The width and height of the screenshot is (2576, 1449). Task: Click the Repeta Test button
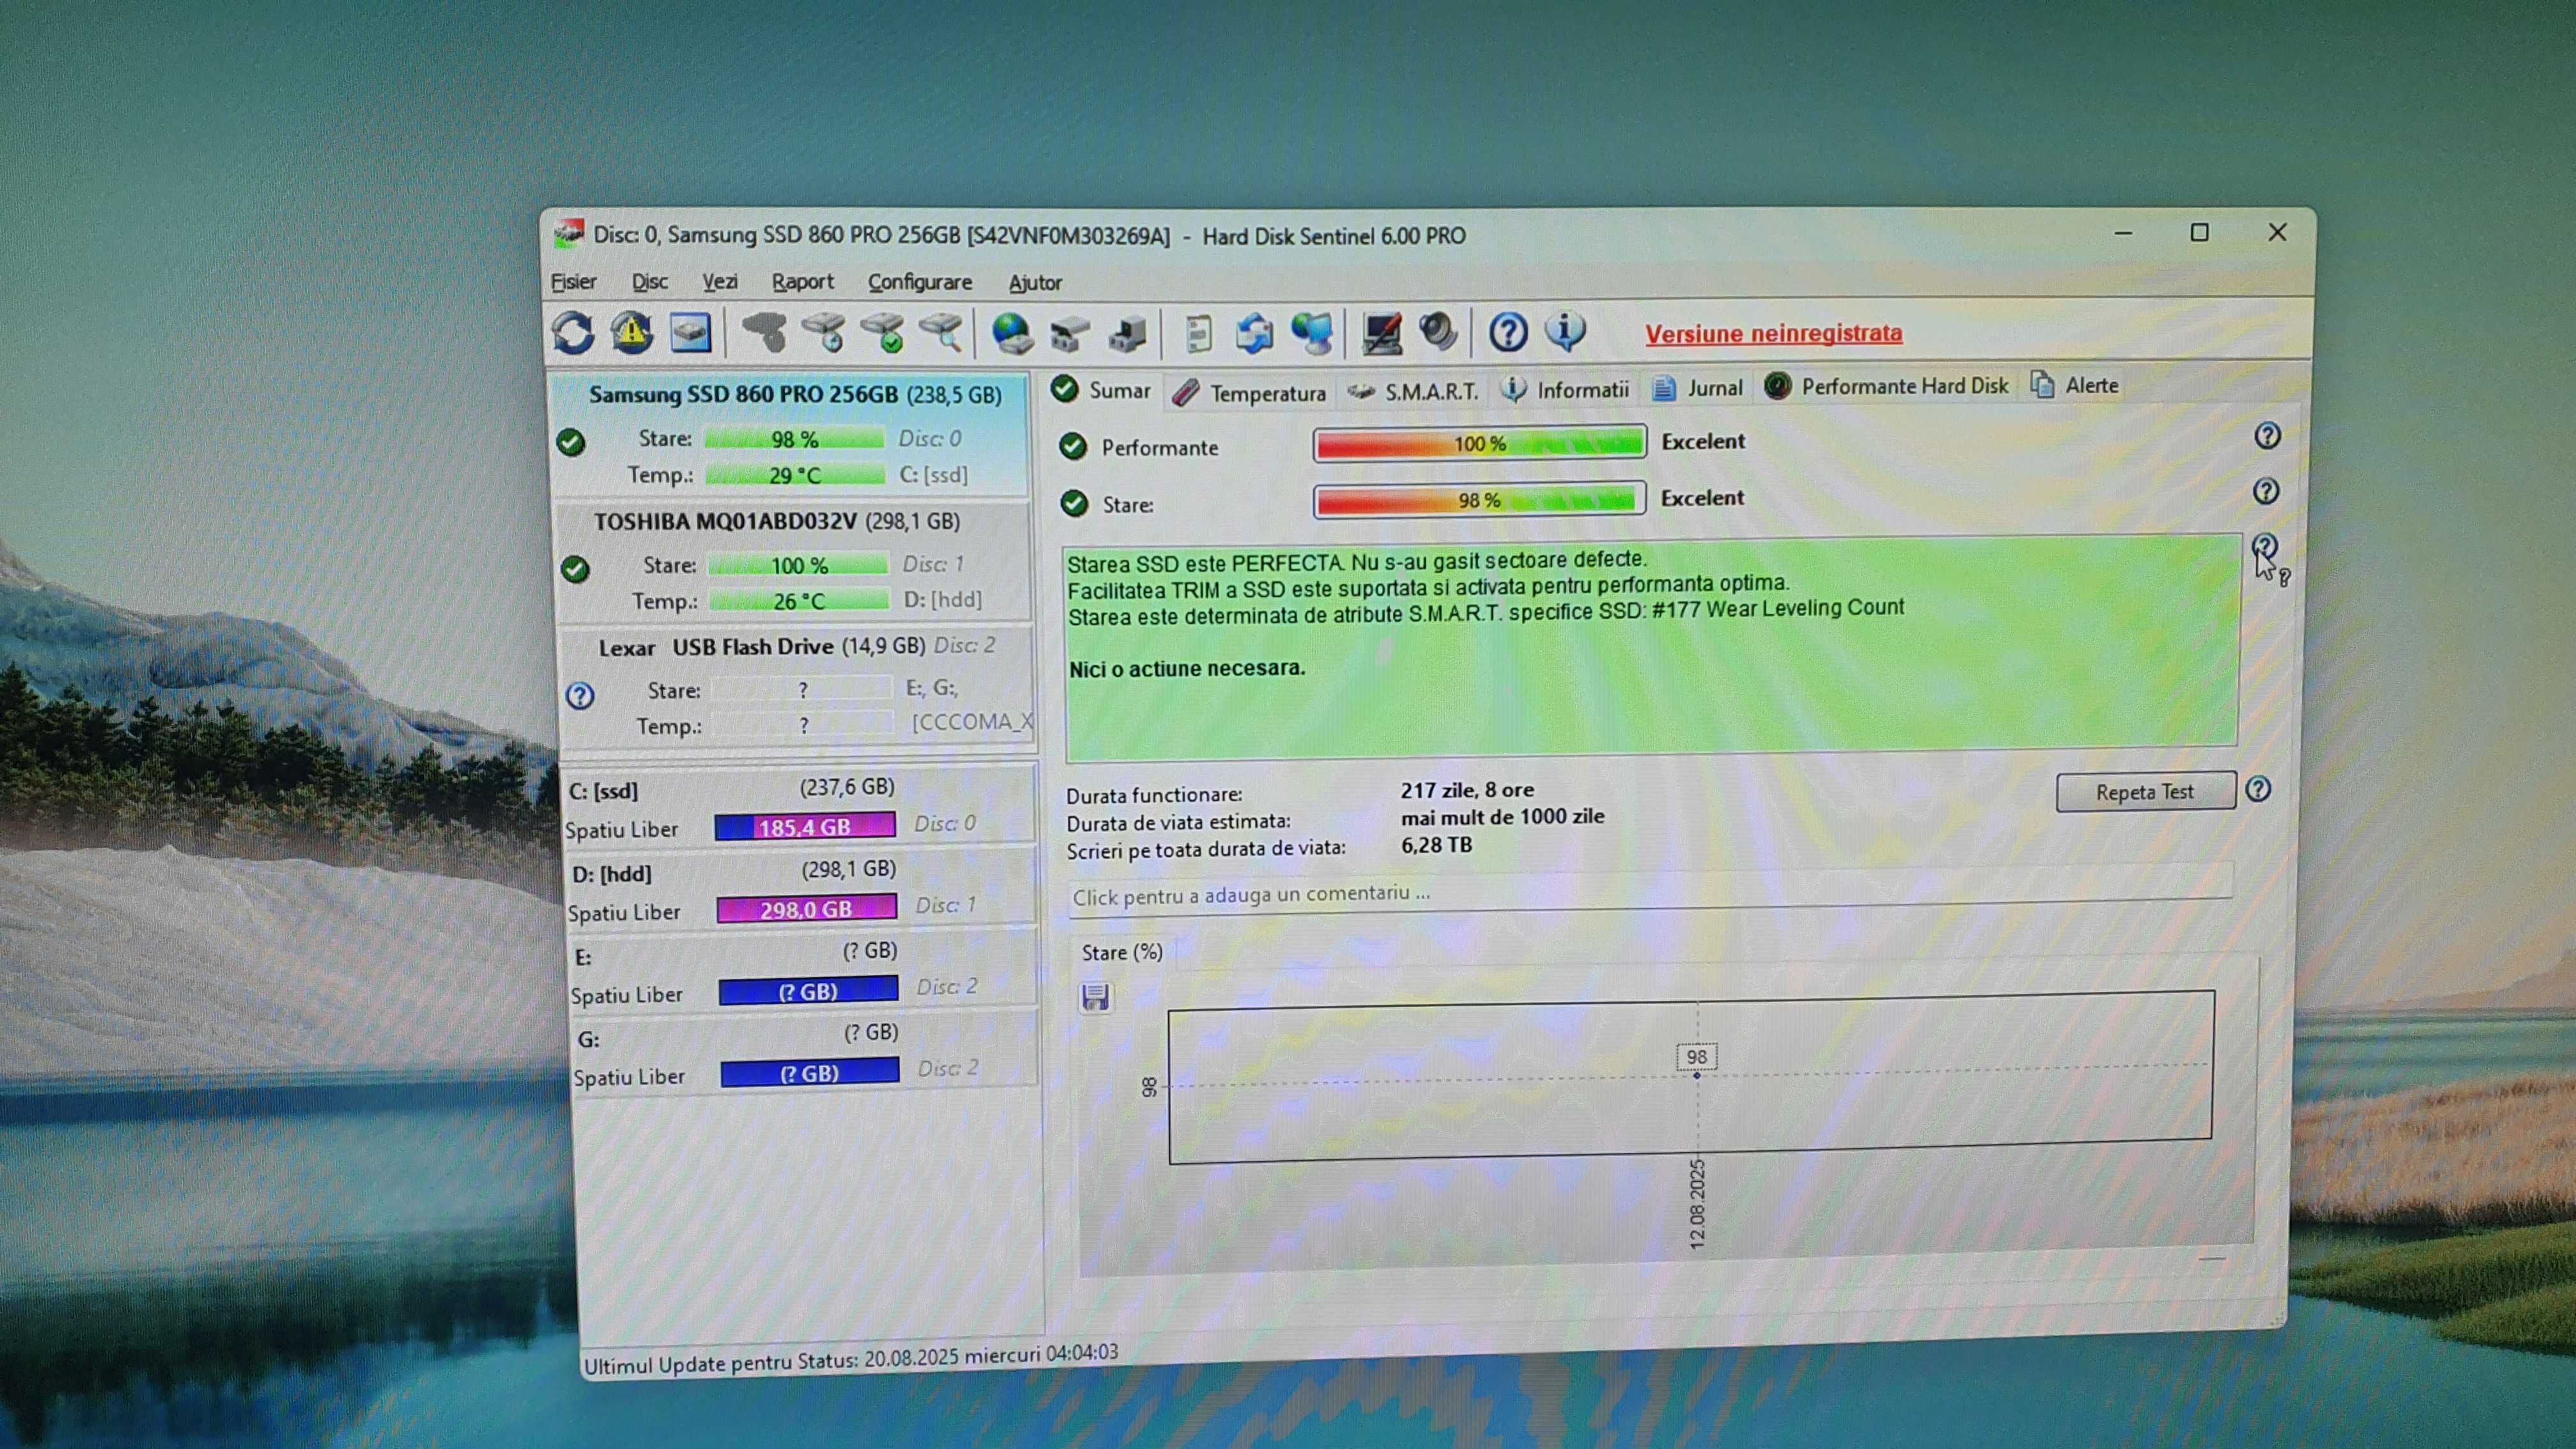2145,792
